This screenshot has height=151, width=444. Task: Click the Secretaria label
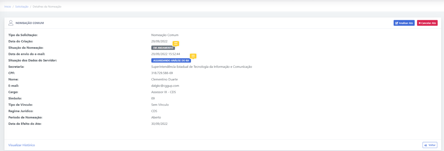[16, 67]
